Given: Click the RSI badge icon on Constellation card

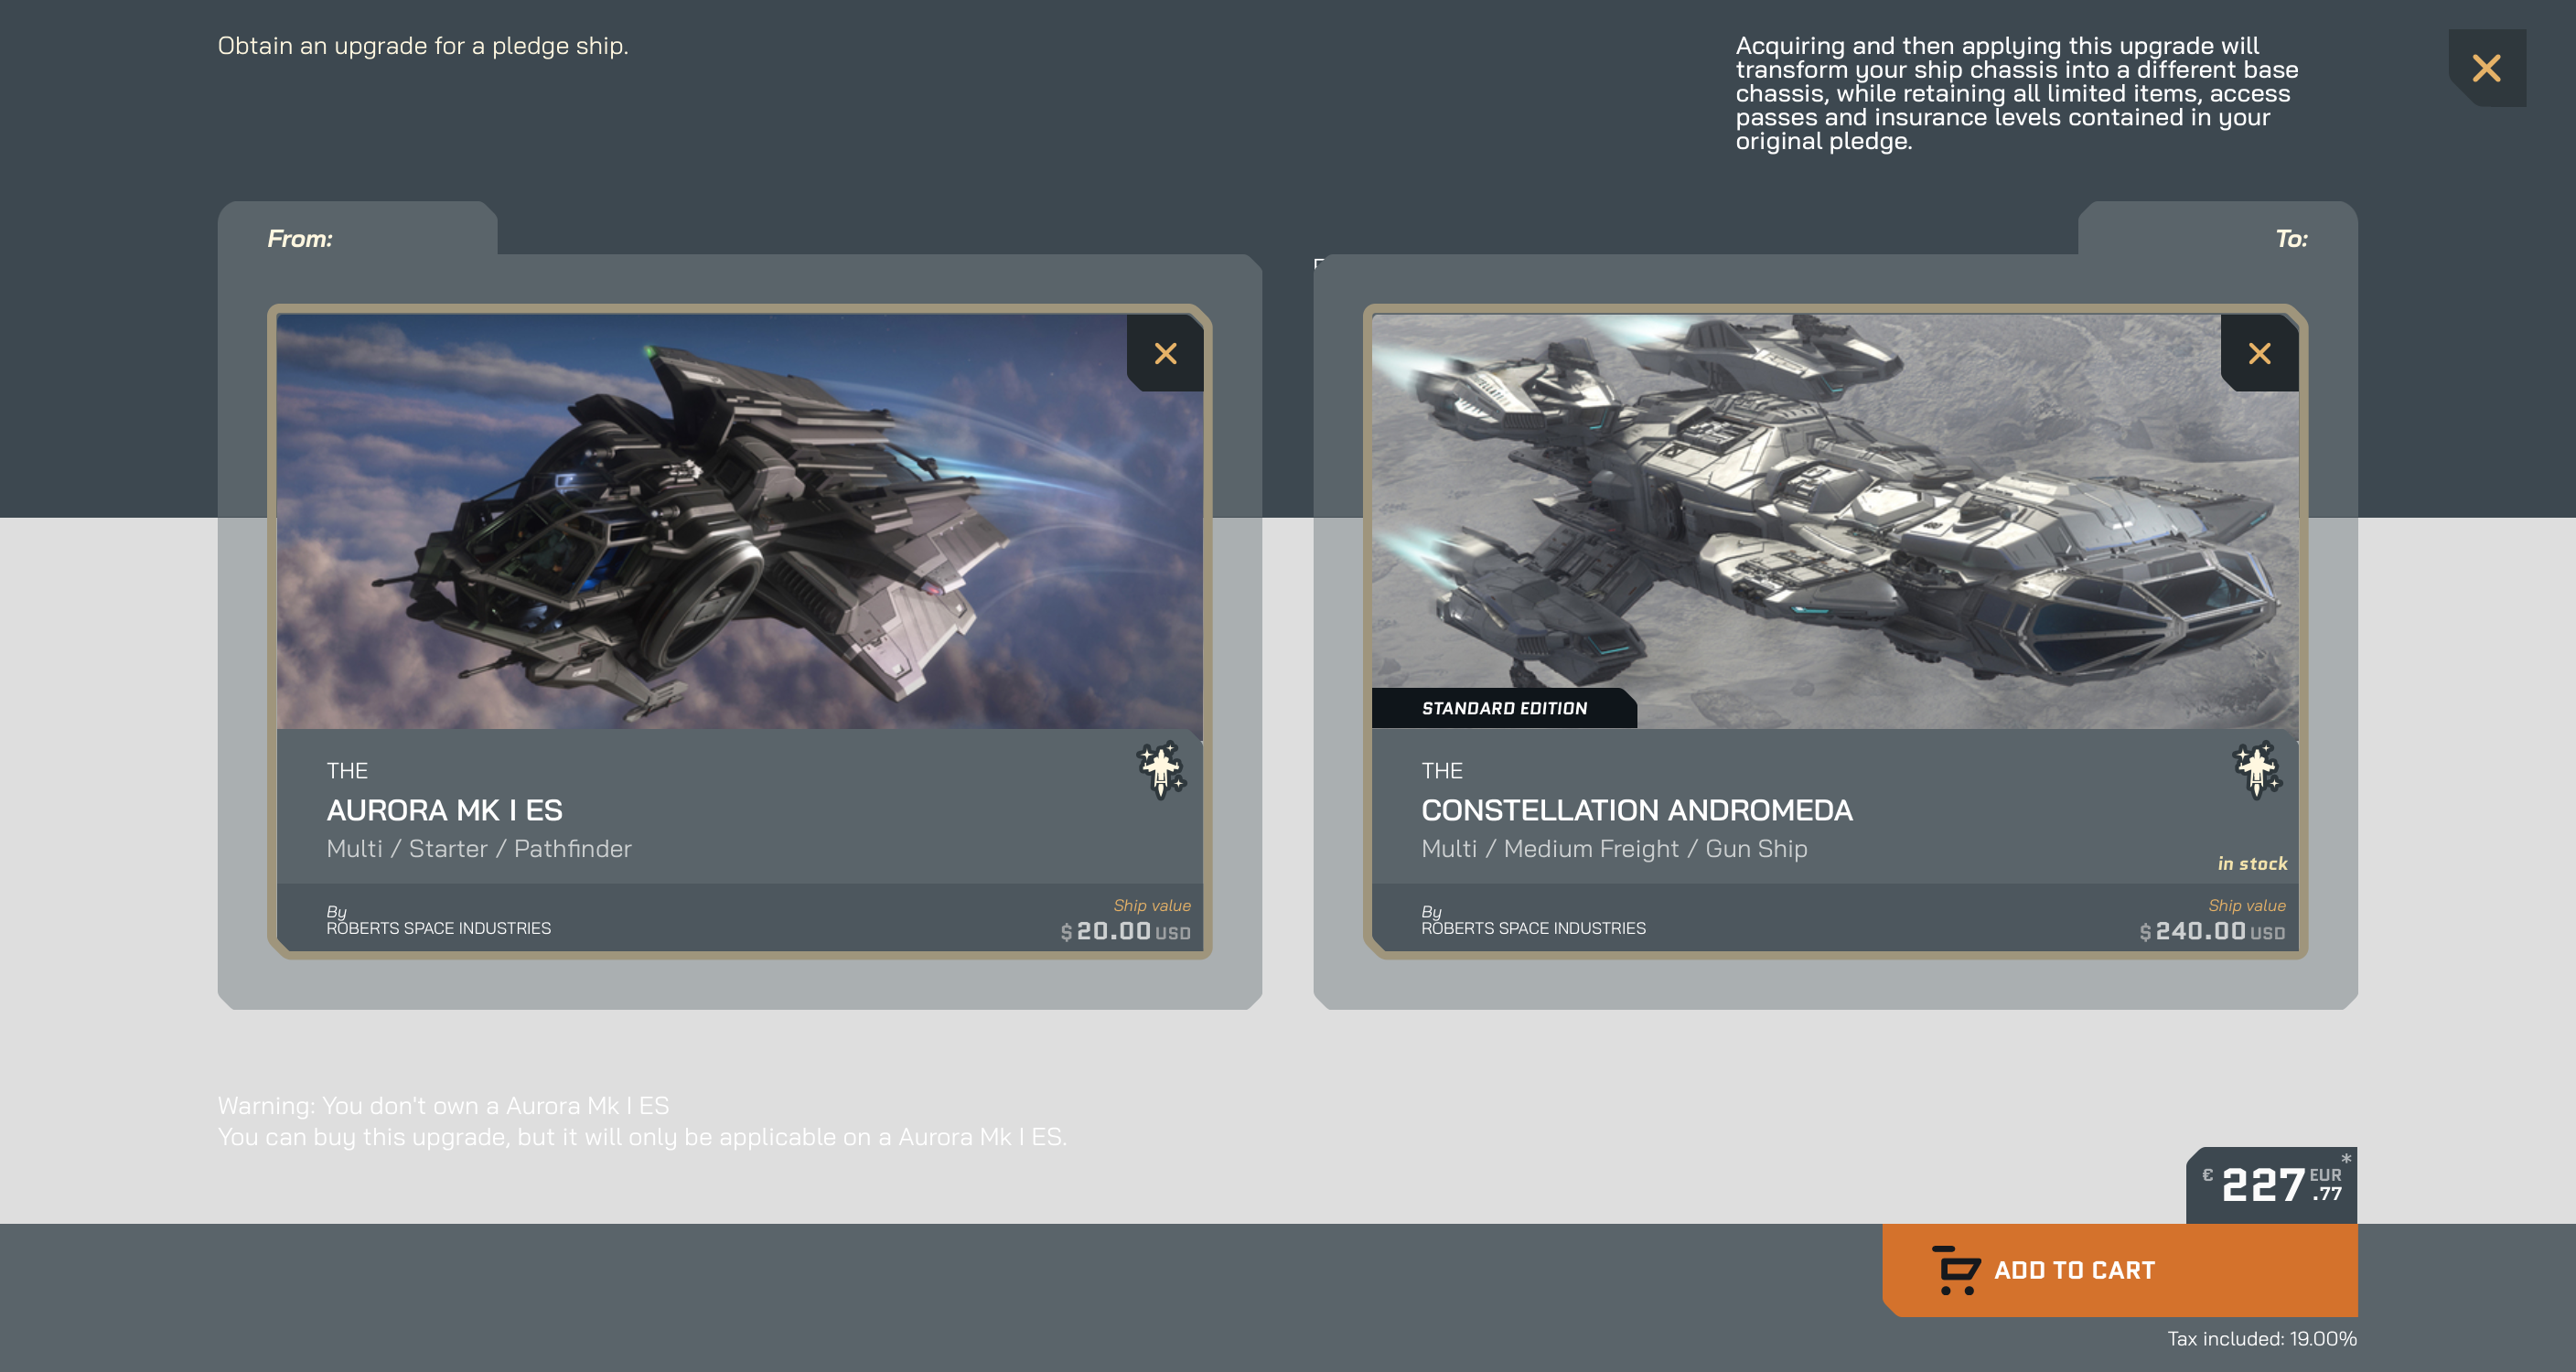Looking at the screenshot, I should tap(2256, 770).
